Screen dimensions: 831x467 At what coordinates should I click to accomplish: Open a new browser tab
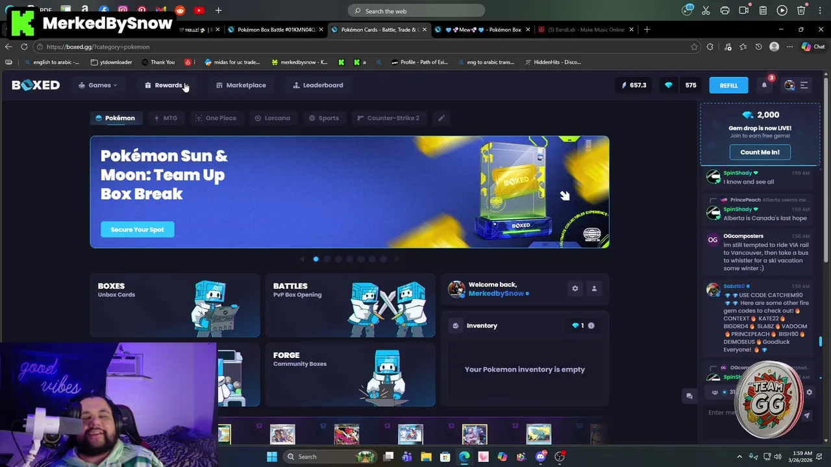tap(647, 29)
